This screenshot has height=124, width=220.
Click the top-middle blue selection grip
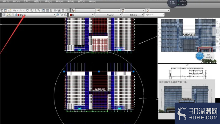[99, 72]
